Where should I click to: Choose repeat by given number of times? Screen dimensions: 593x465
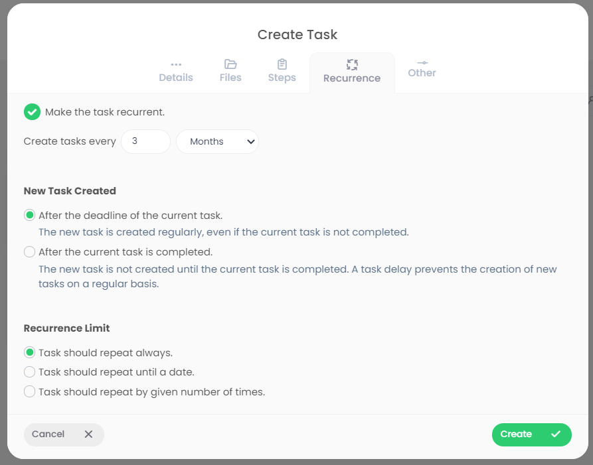(x=29, y=392)
